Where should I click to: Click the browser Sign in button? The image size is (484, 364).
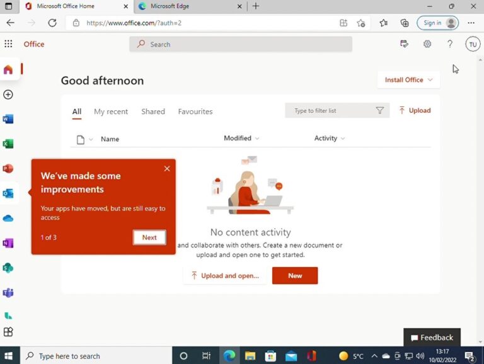(438, 23)
